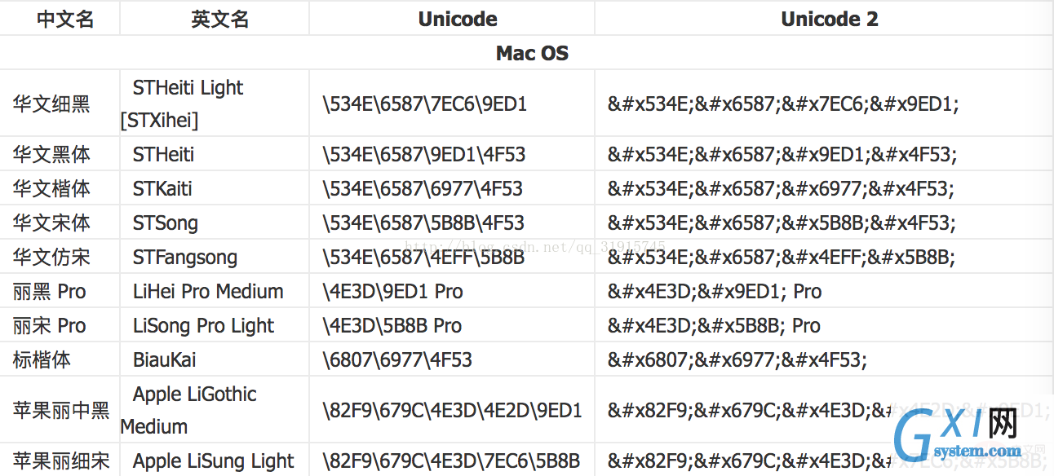This screenshot has height=476, width=1054.
Task: Click the BiauKai font name cell
Action: (215, 359)
